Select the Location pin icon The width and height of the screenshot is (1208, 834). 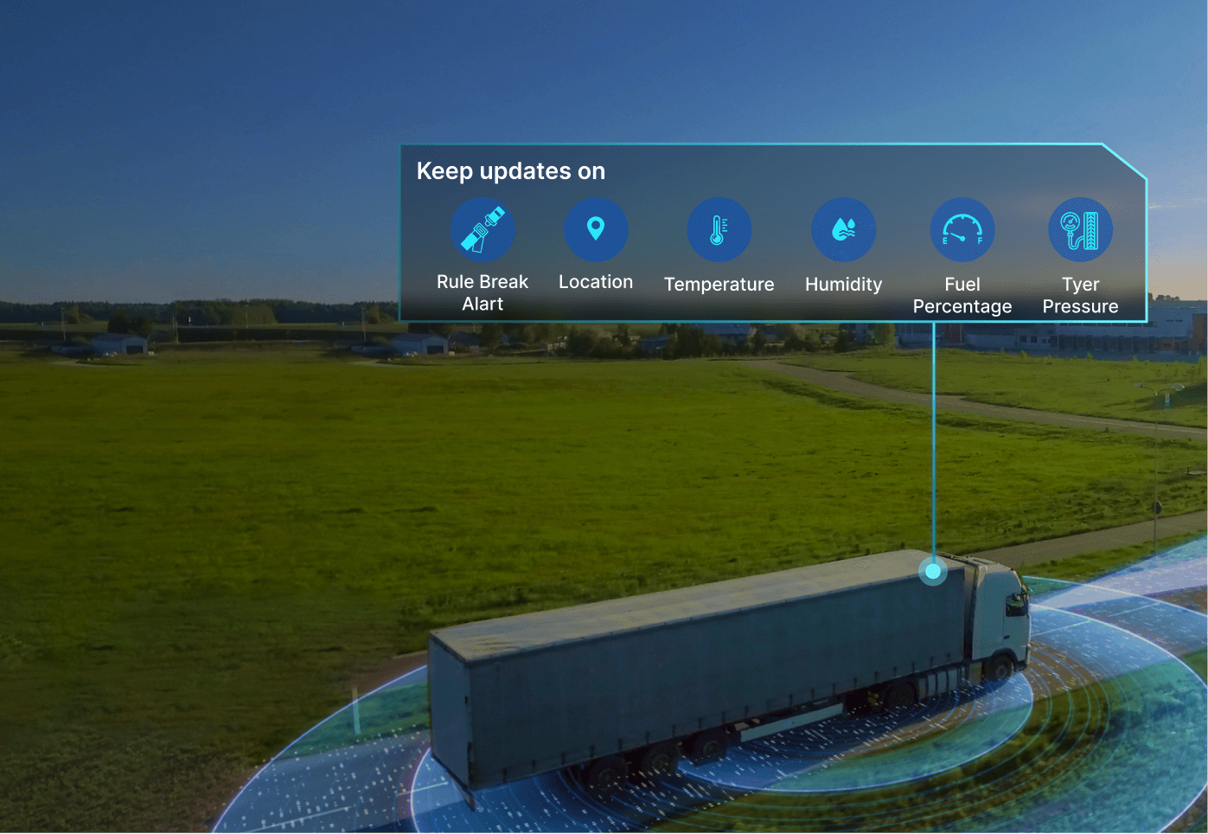pyautogui.click(x=596, y=229)
